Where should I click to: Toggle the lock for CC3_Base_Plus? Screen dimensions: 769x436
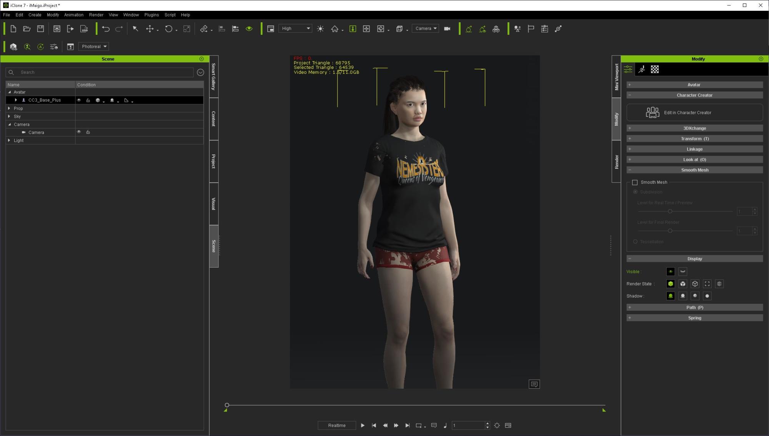pos(88,100)
